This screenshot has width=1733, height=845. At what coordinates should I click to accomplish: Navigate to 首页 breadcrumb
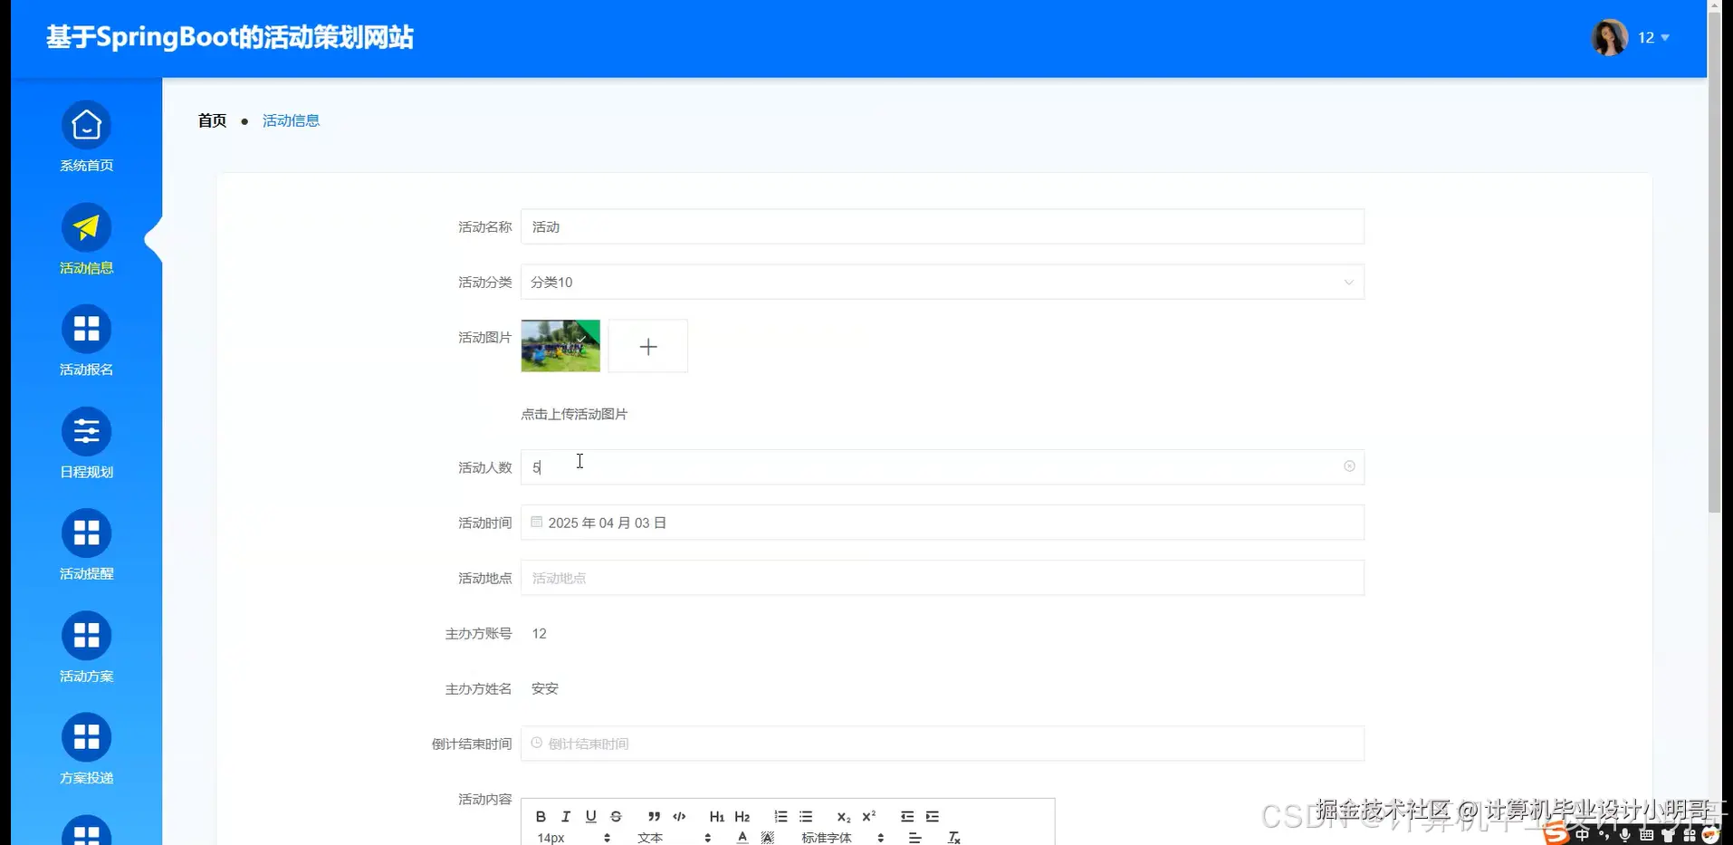(x=210, y=120)
